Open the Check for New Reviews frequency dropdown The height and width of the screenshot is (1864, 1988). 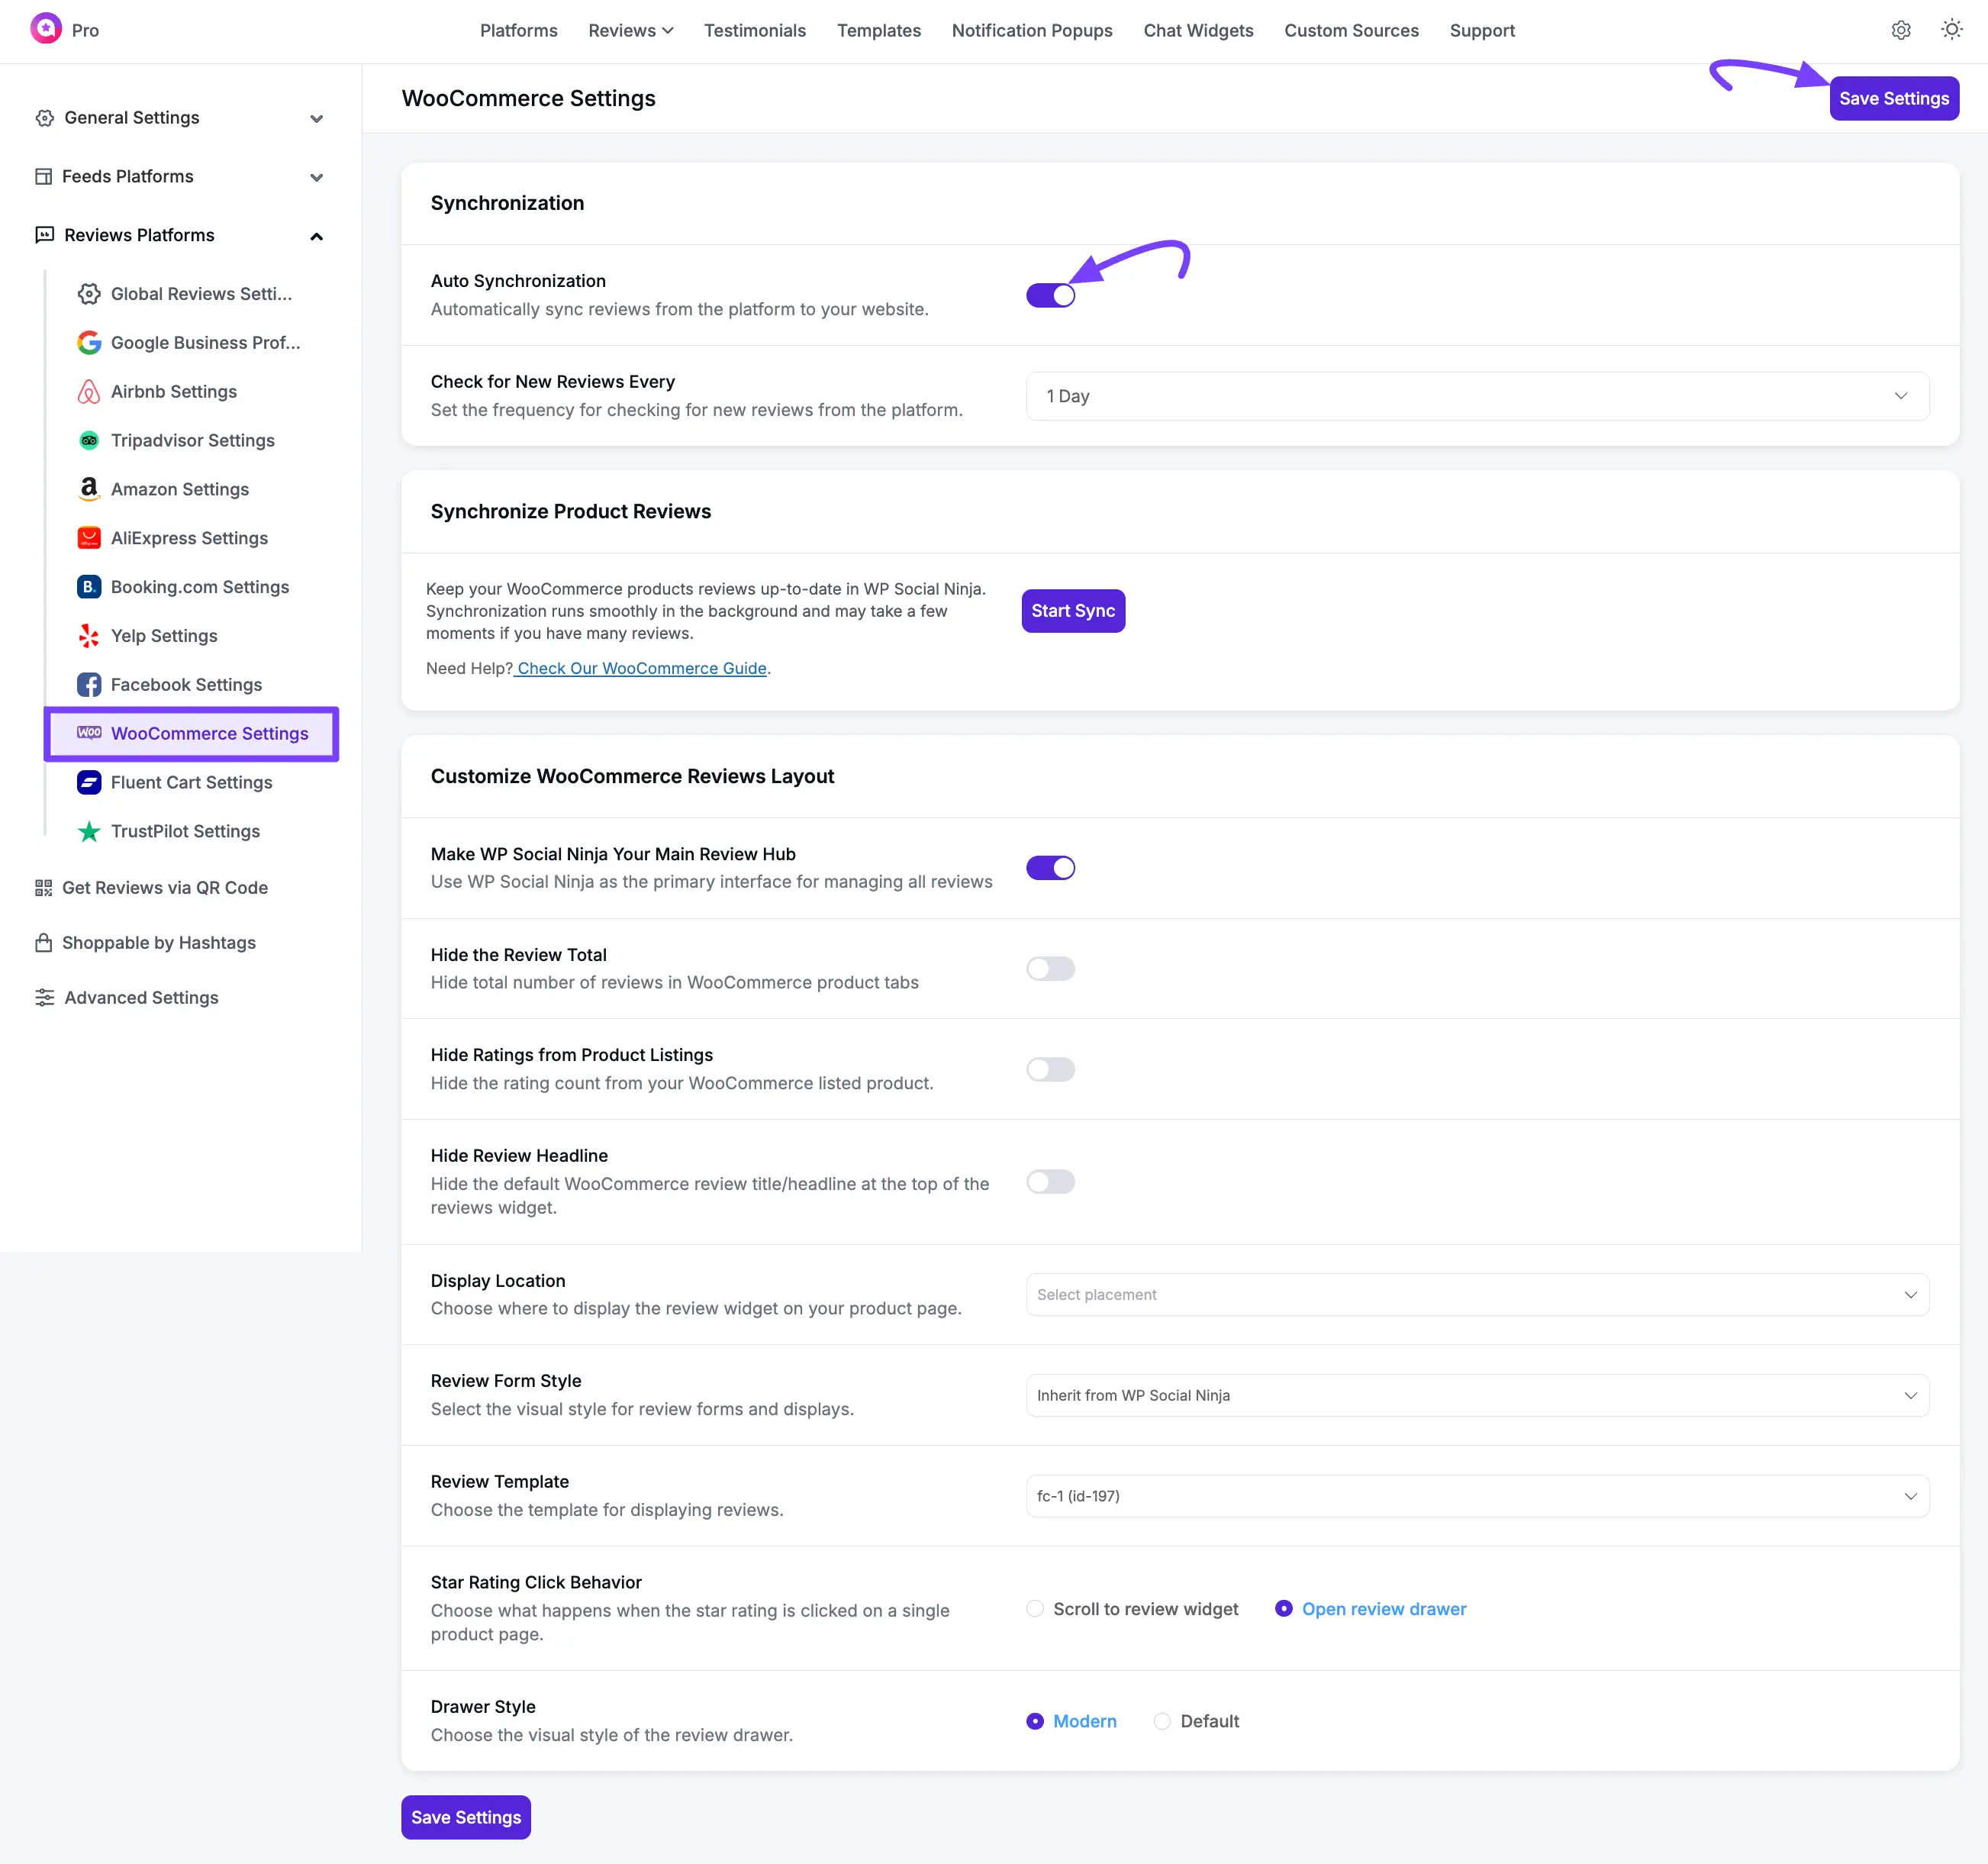click(1477, 396)
